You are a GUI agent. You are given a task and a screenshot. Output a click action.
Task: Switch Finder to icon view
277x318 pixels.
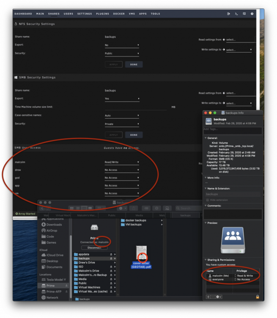point(71,208)
